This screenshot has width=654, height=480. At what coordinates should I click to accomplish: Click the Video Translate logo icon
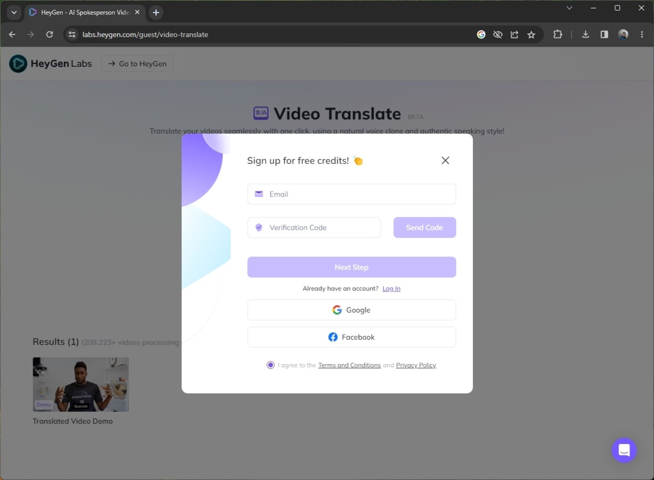261,113
